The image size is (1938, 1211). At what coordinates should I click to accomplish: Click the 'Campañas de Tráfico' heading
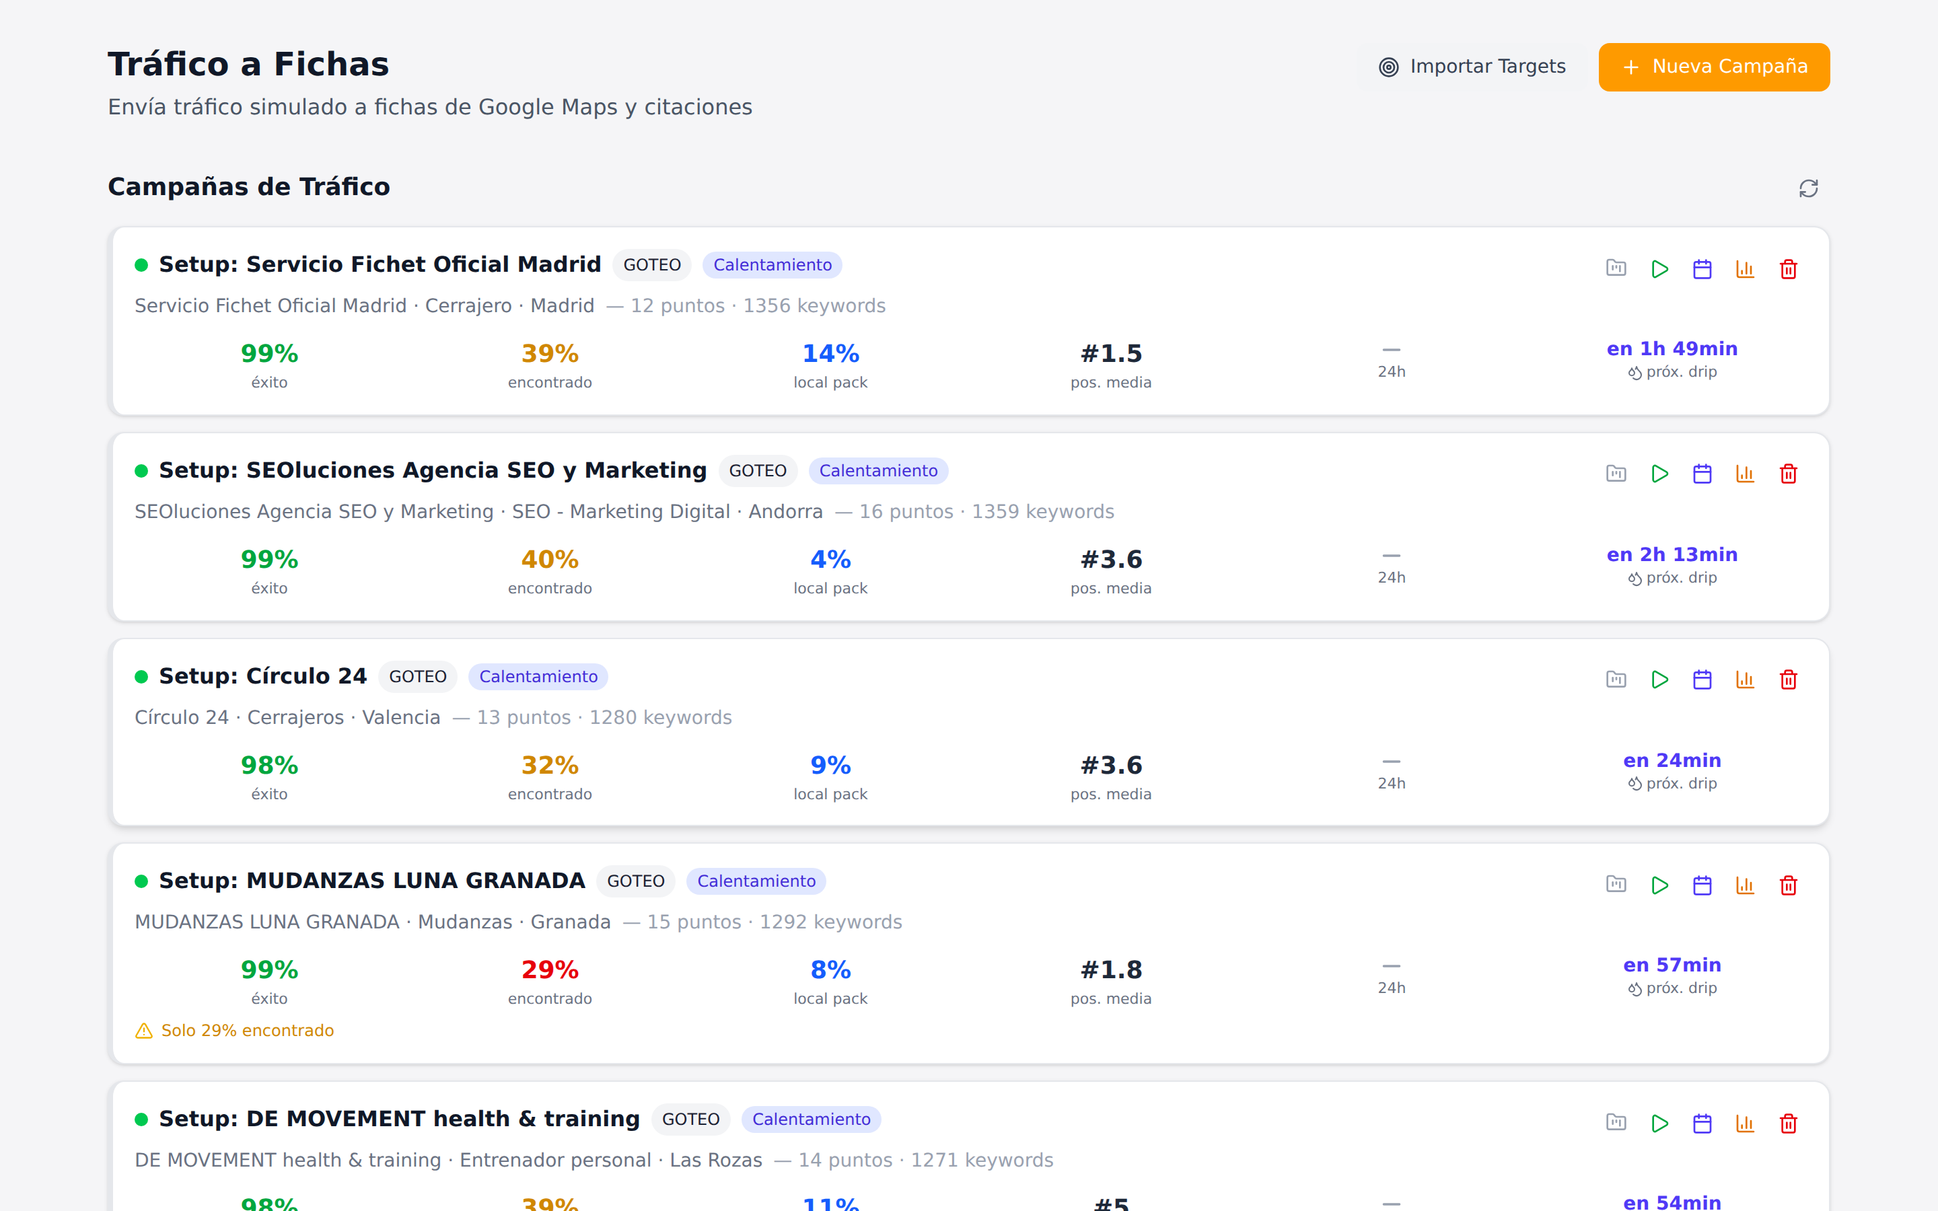[x=249, y=186]
